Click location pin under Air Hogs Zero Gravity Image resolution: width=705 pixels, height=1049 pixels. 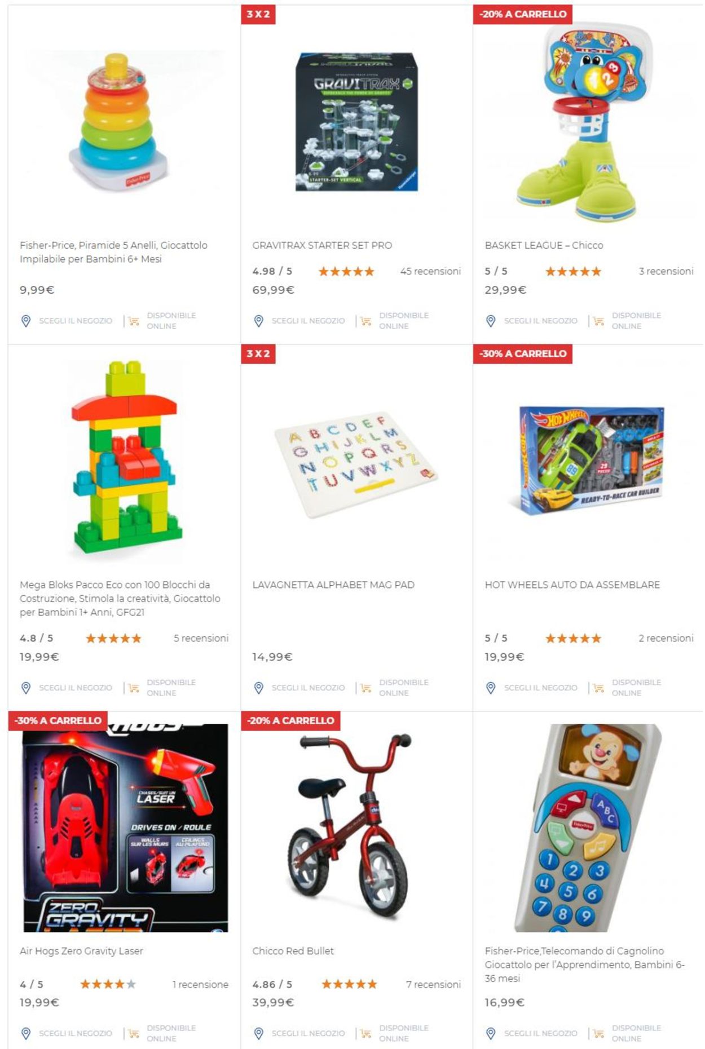(x=25, y=1033)
